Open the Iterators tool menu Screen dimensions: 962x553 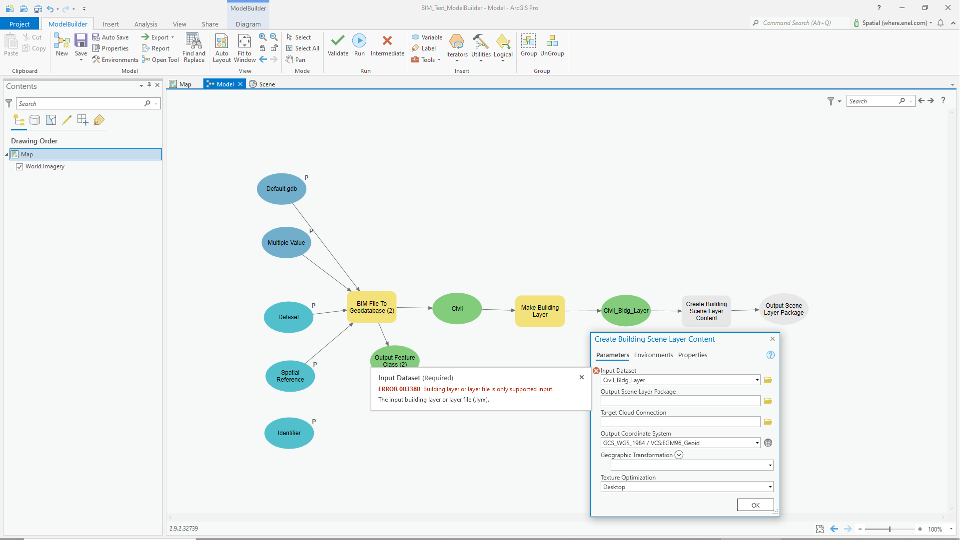457,47
